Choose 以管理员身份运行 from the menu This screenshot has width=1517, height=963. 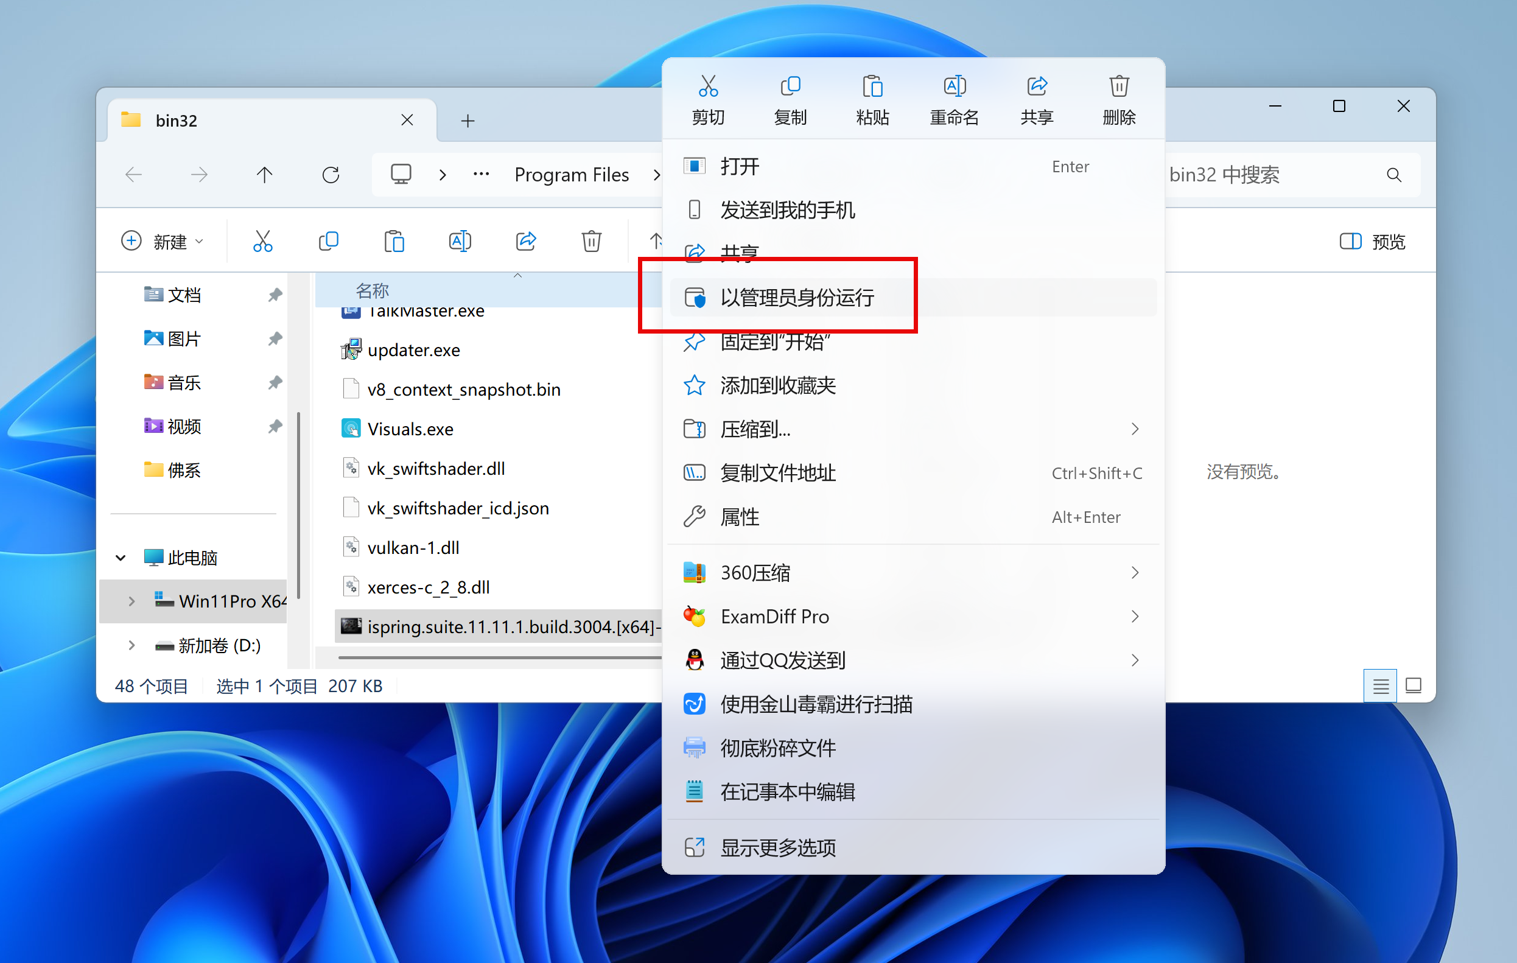click(x=797, y=297)
